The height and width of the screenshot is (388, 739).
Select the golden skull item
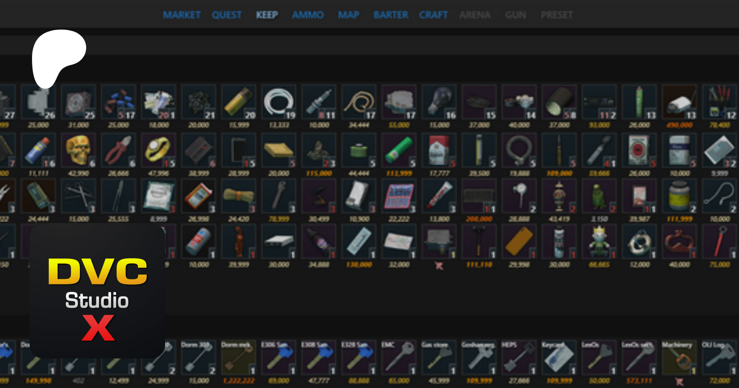(x=78, y=150)
